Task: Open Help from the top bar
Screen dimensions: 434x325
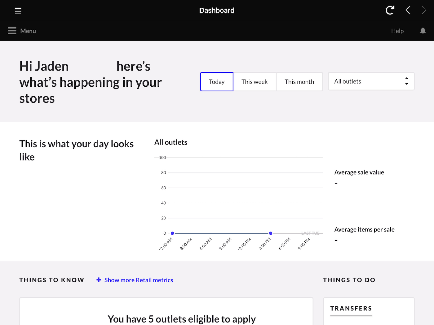Action: coord(397,31)
